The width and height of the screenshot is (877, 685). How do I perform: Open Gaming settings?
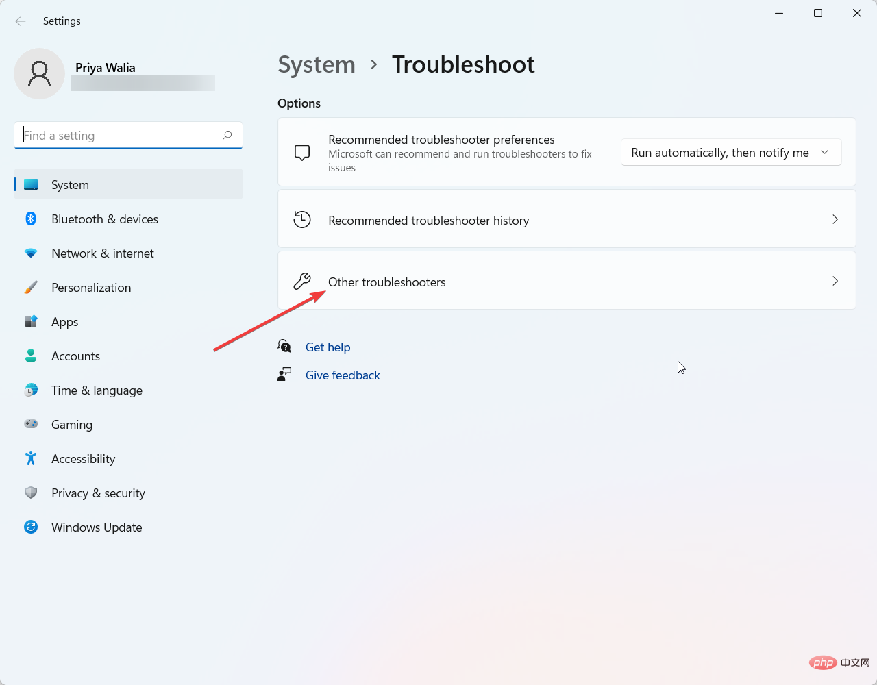(x=129, y=425)
